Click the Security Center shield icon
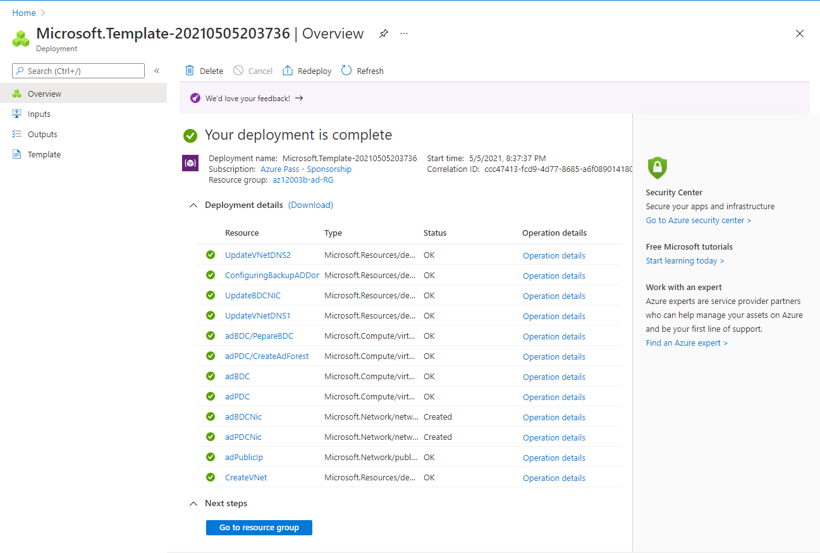The width and height of the screenshot is (820, 553). pyautogui.click(x=657, y=168)
